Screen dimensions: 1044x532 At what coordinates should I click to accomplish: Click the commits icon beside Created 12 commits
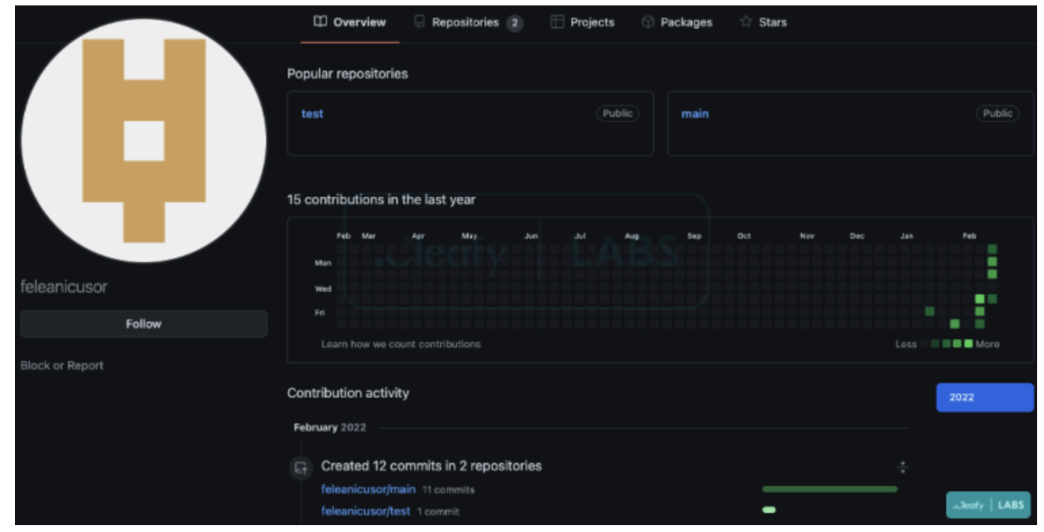tap(301, 467)
